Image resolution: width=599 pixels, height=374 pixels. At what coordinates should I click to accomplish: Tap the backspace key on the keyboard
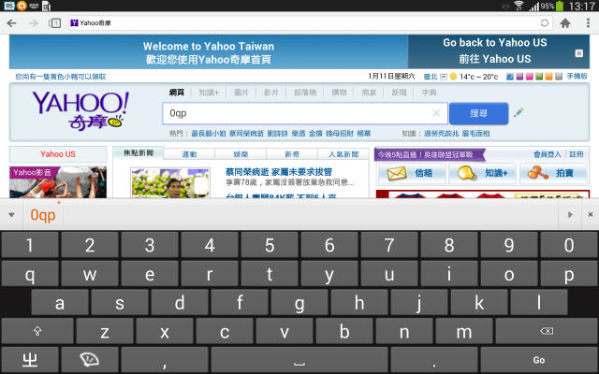pos(547,331)
